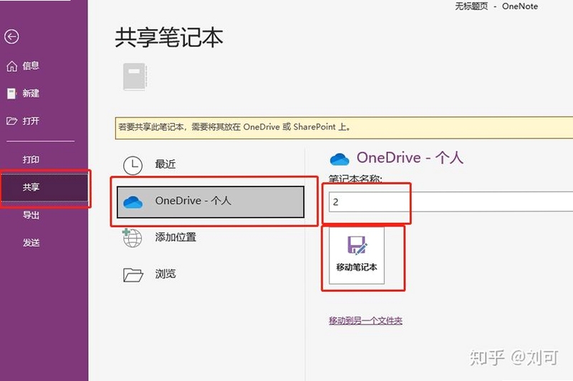Click the back arrow circle icon

(x=11, y=36)
